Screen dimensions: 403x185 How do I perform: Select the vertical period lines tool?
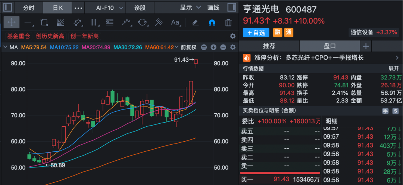click(x=95, y=23)
